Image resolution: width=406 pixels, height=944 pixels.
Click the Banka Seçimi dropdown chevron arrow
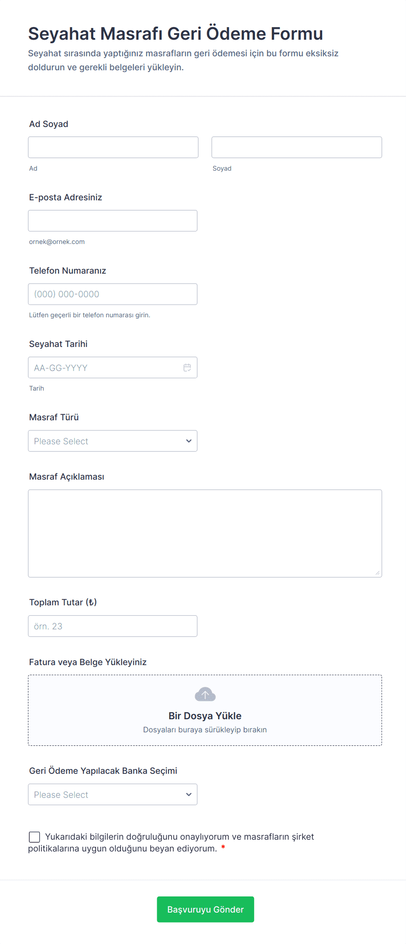pyautogui.click(x=189, y=795)
